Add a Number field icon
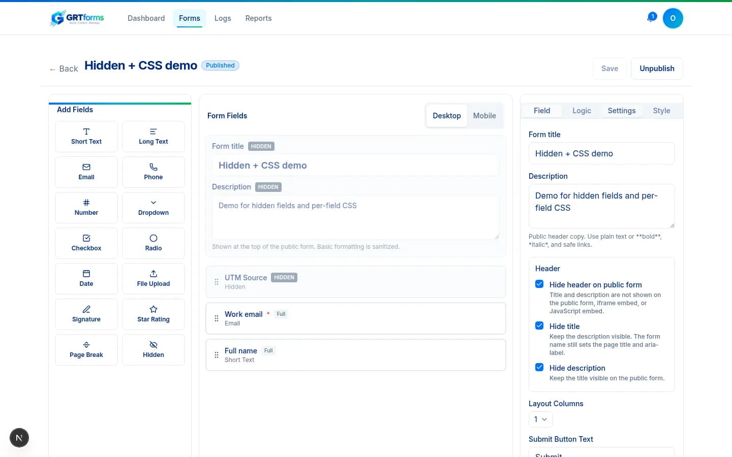The image size is (732, 457). point(86,203)
